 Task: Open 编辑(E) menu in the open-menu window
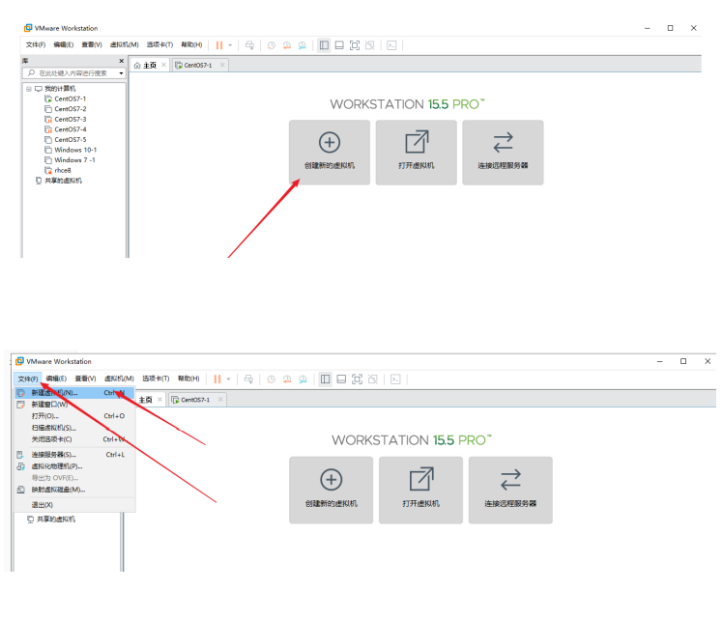tap(56, 379)
